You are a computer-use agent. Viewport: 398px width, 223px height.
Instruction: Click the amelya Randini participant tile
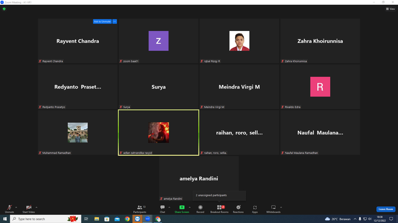coord(199,178)
